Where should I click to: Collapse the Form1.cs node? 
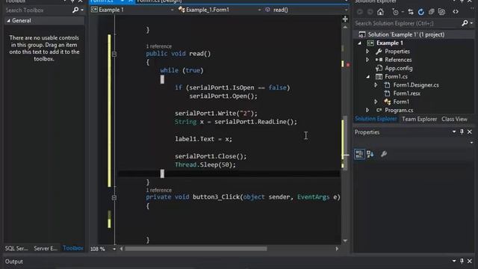point(368,76)
